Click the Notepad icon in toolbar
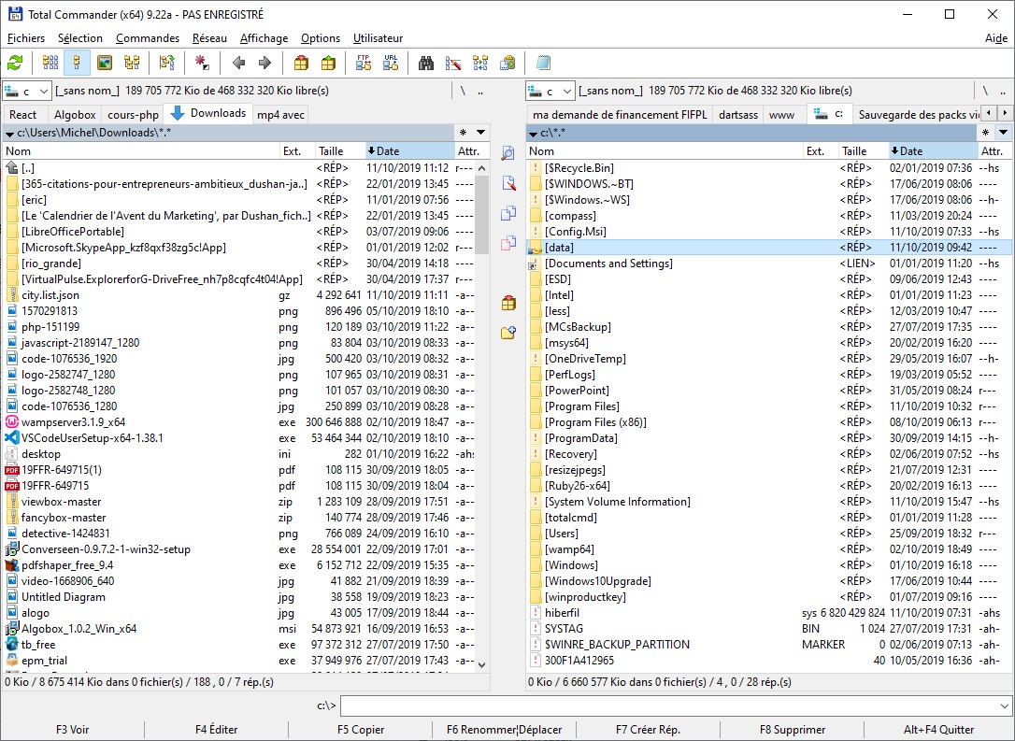 pyautogui.click(x=543, y=63)
